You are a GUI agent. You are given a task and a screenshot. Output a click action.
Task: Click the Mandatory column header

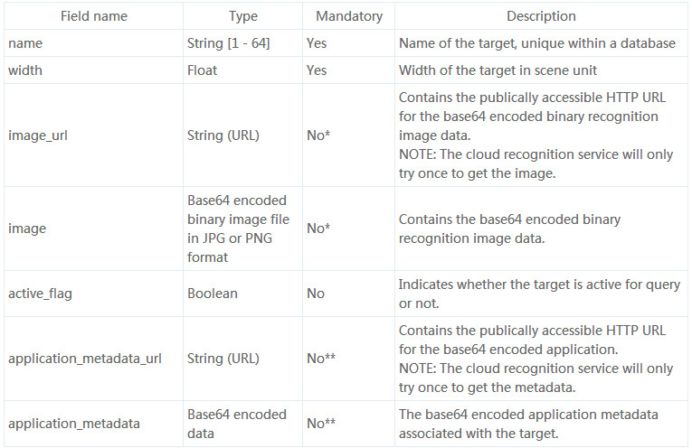(x=348, y=16)
